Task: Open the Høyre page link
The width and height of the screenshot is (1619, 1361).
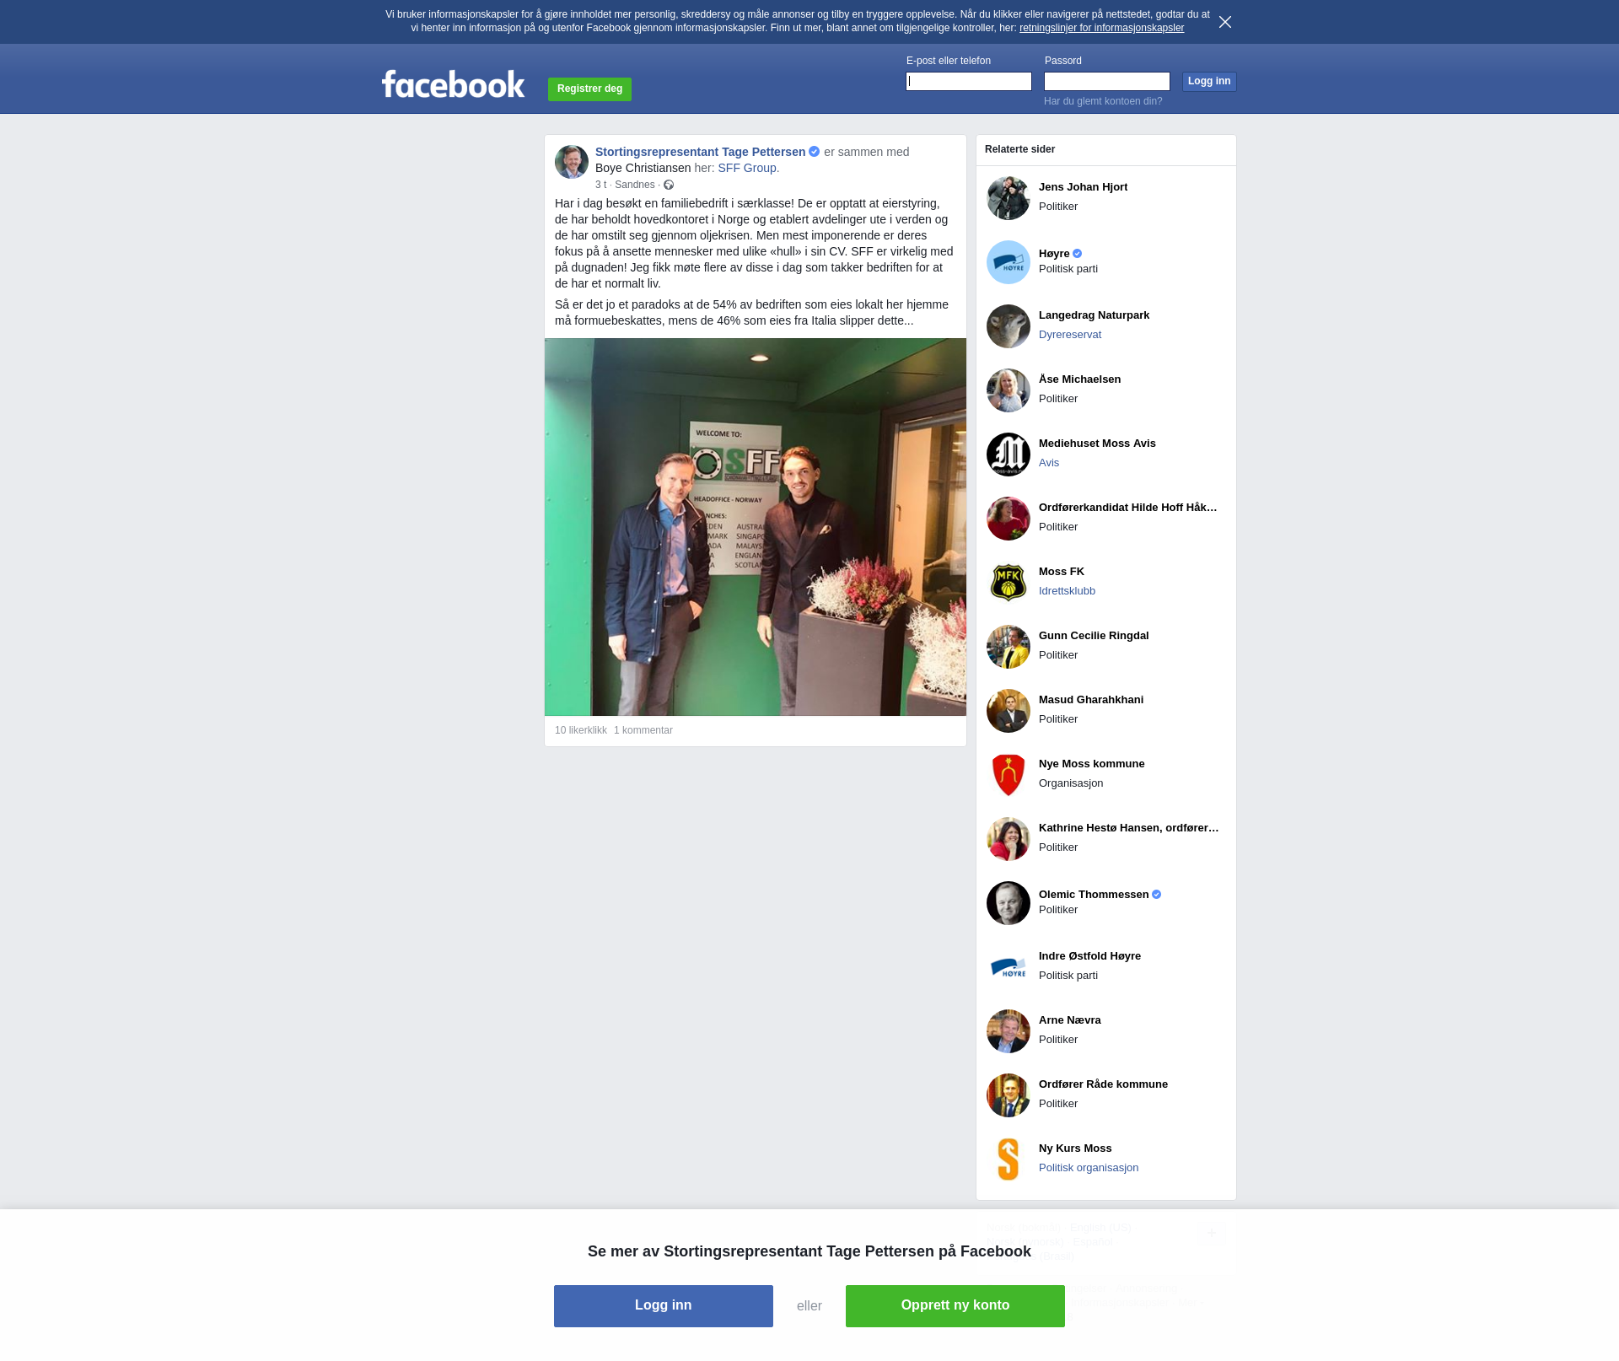Action: 1054,253
